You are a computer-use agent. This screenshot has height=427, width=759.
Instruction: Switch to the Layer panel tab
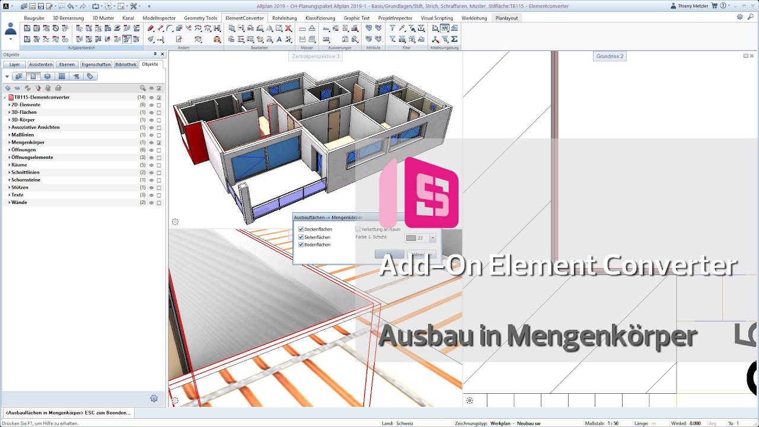[14, 64]
